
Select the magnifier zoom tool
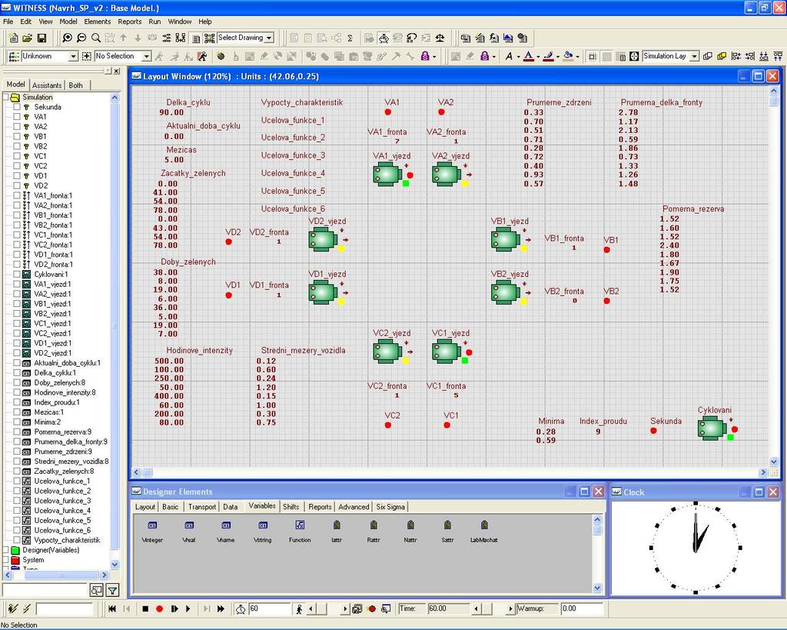click(96, 38)
